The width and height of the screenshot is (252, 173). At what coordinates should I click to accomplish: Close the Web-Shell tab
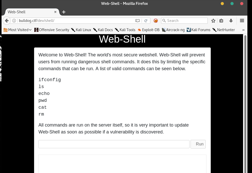coord(55,12)
